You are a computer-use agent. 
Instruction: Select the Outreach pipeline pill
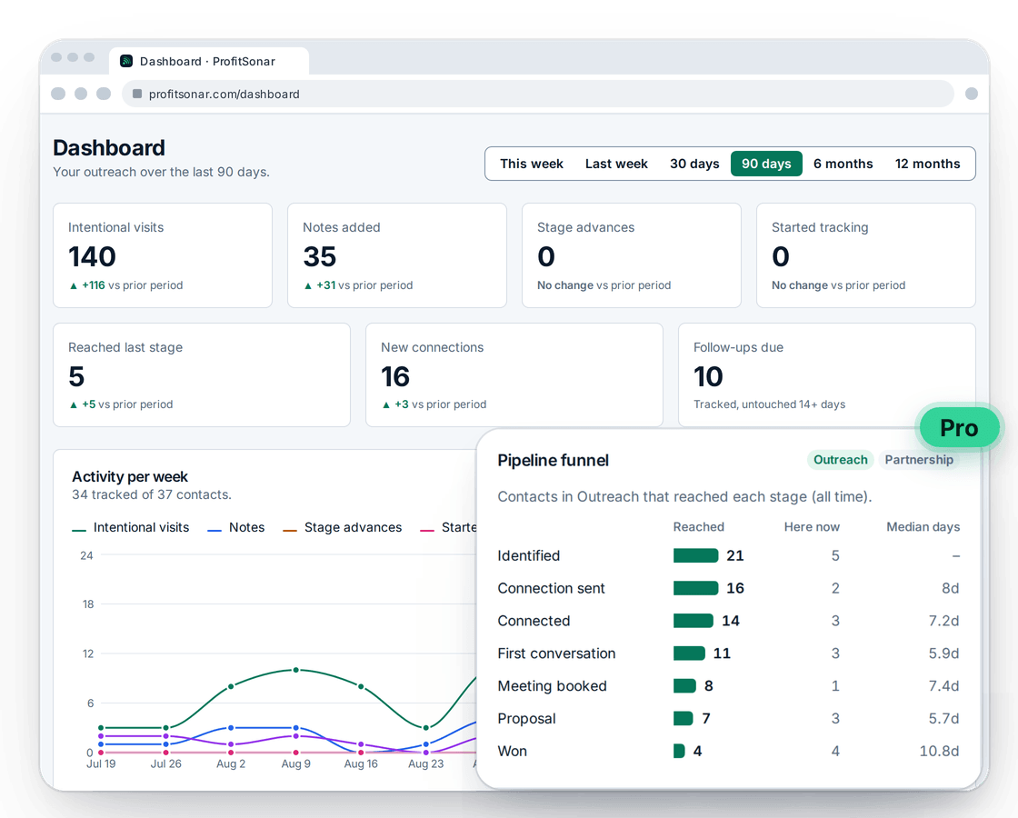(840, 460)
